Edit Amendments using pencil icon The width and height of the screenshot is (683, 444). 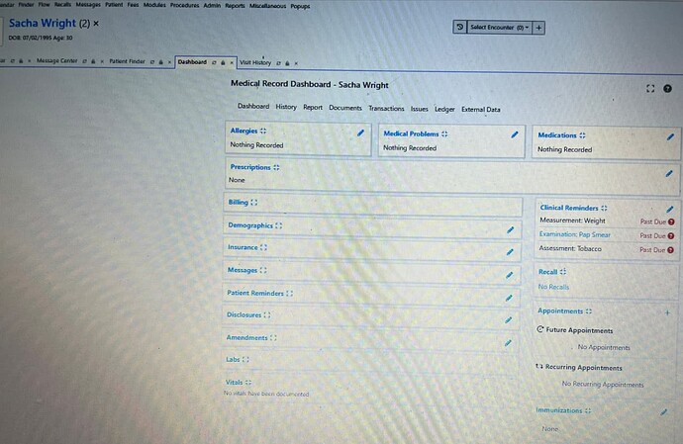click(x=508, y=343)
